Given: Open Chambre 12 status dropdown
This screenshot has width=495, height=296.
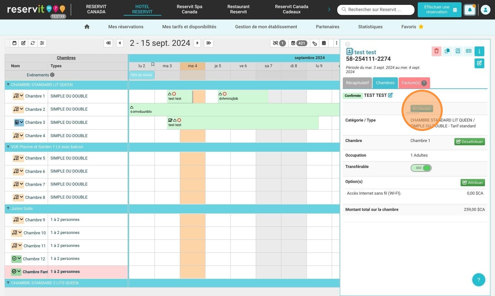Looking at the screenshot, I should pyautogui.click(x=17, y=259).
